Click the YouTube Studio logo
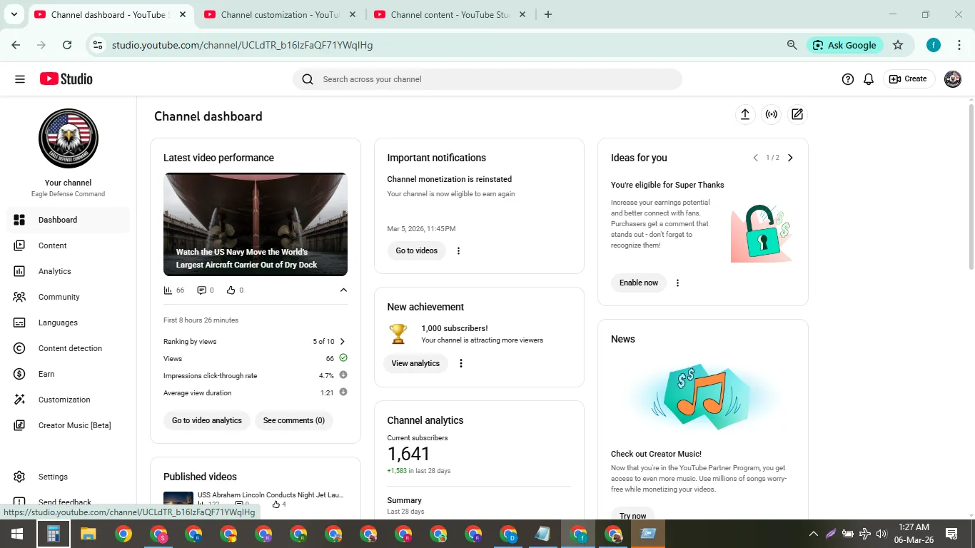Image resolution: width=975 pixels, height=548 pixels. coord(66,79)
